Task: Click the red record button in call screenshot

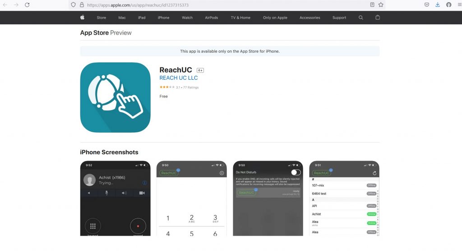Action: pyautogui.click(x=138, y=226)
